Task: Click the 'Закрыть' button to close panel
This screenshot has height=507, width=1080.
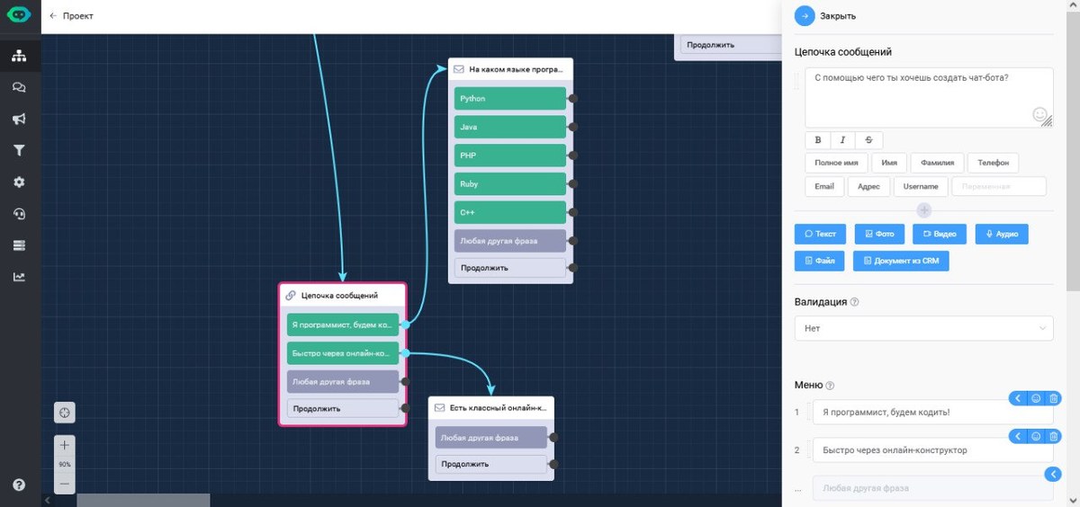Action: pos(825,16)
